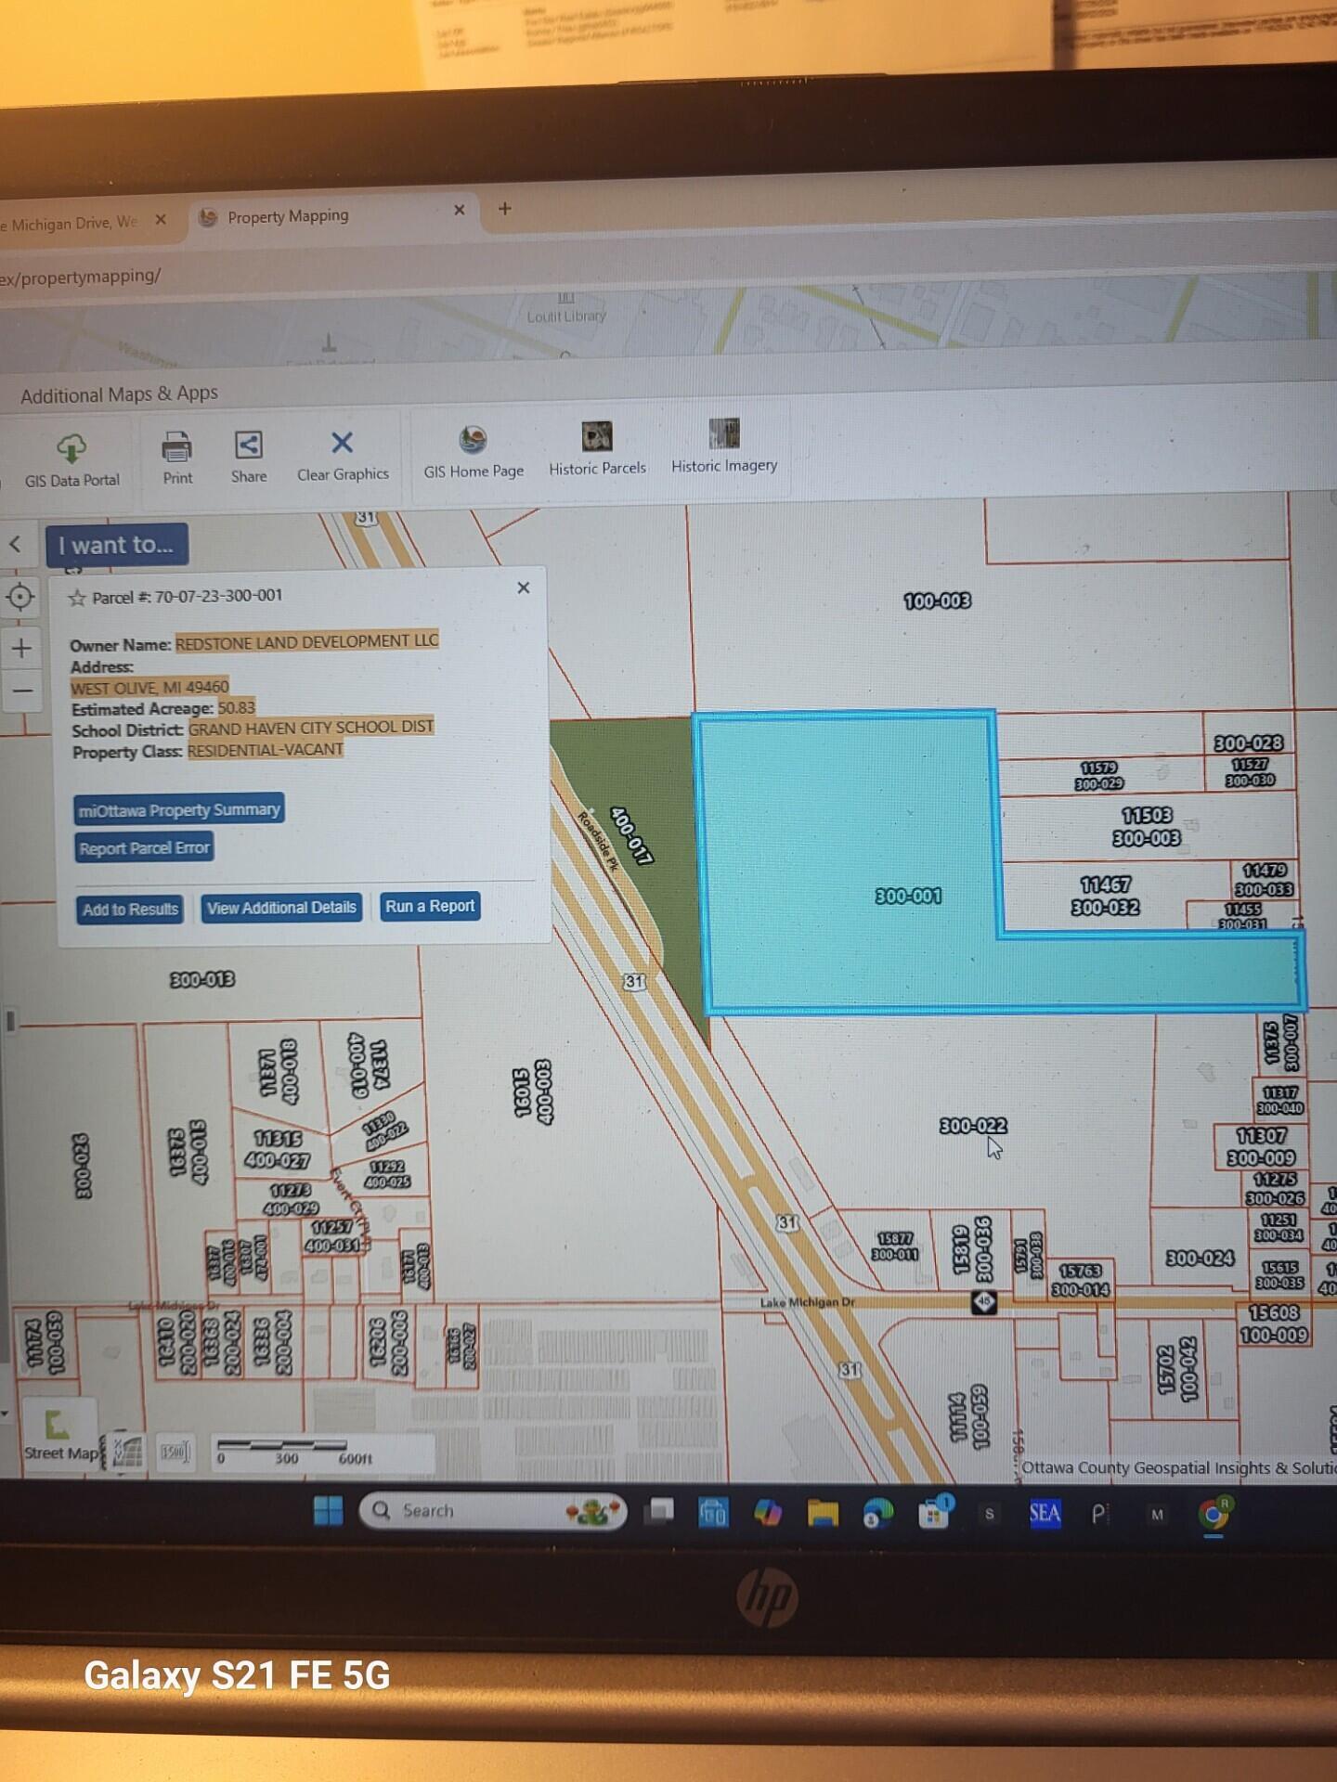Open a new browser tab

[x=505, y=209]
